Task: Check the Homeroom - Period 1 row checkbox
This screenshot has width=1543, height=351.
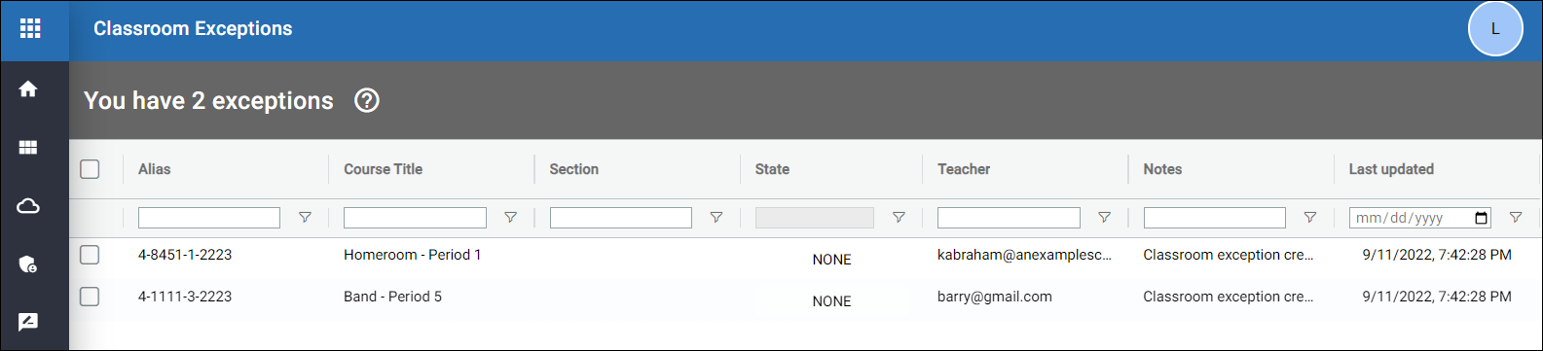Action: (x=90, y=255)
